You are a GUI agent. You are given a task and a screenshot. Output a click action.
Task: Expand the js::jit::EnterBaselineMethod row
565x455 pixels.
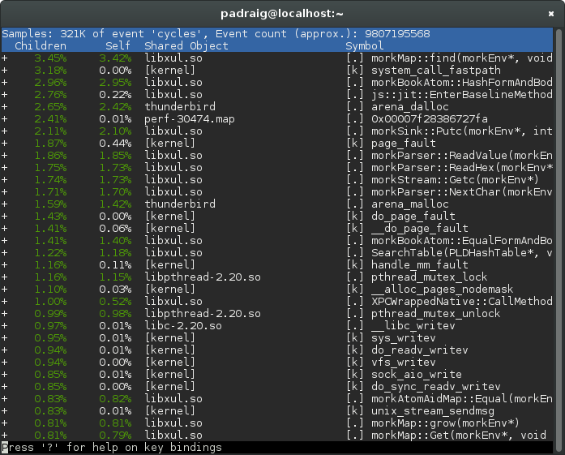(4, 94)
